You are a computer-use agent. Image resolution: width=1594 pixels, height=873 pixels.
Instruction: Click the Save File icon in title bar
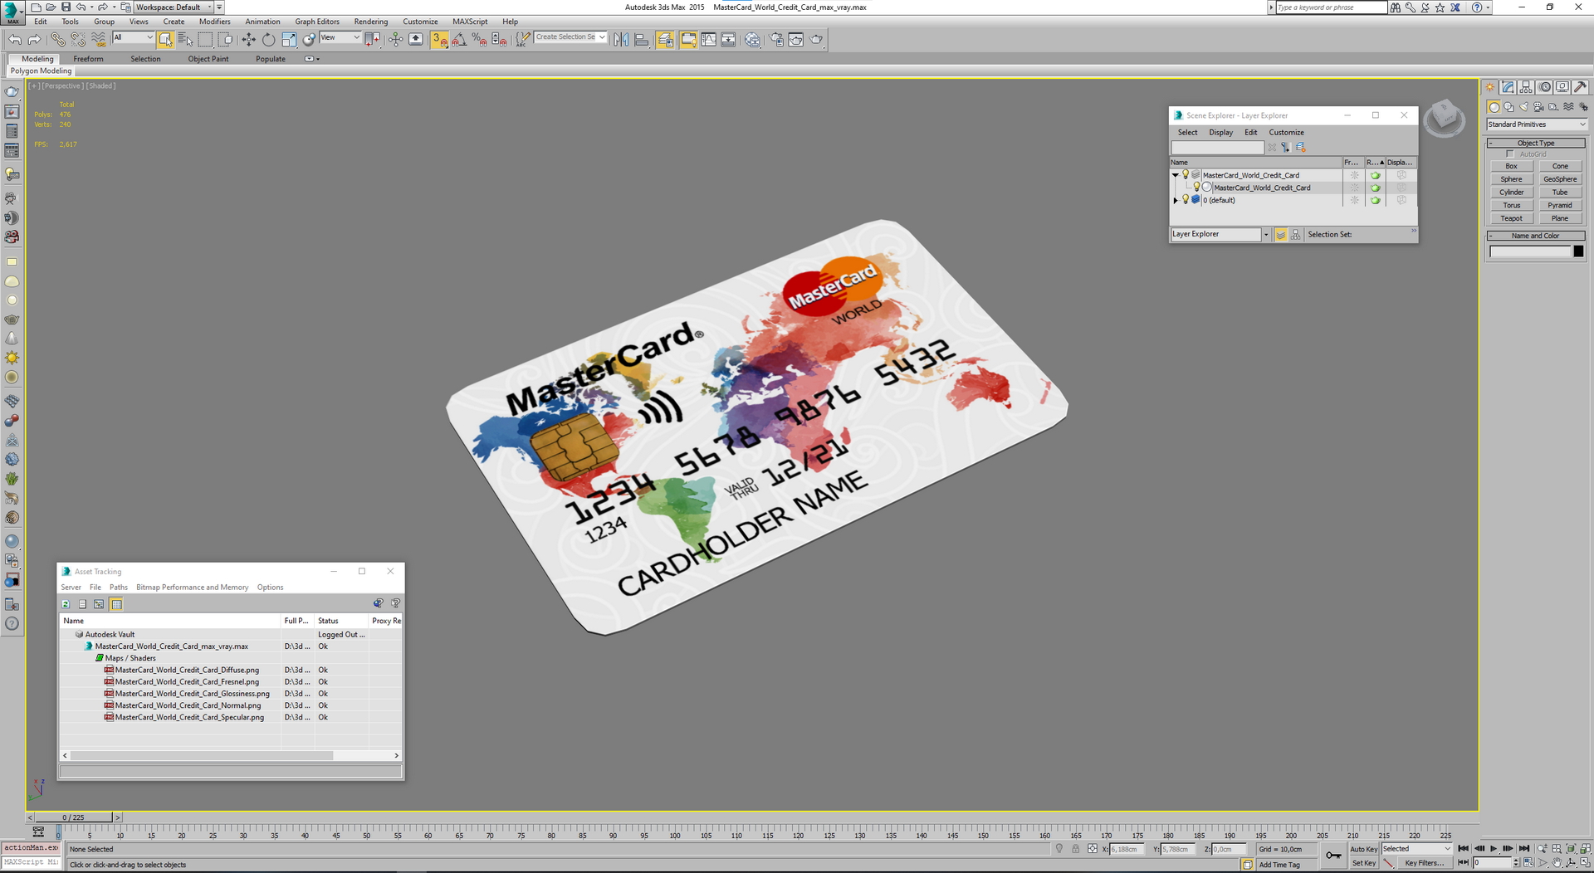[66, 7]
